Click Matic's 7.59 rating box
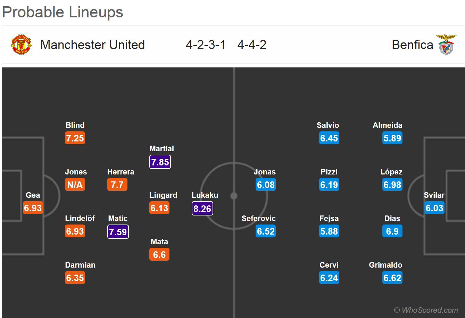This screenshot has height=318, width=465. click(118, 231)
